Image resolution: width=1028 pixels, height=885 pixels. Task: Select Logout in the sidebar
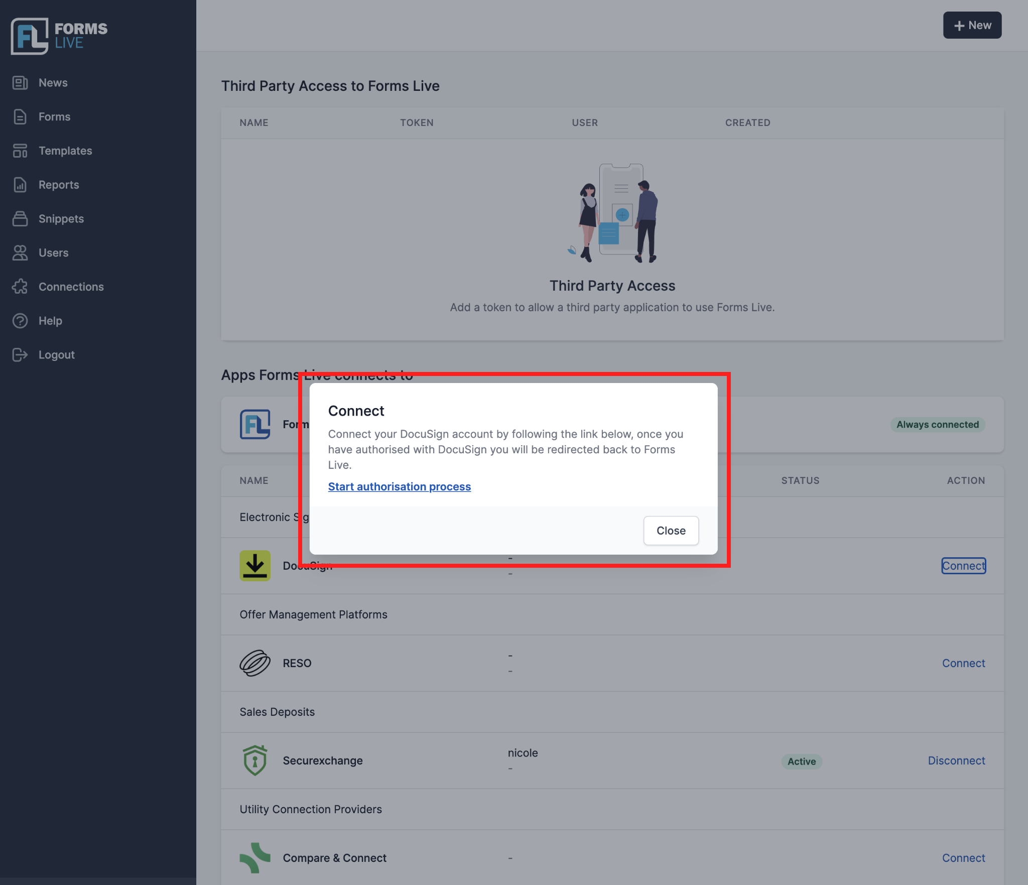tap(57, 355)
